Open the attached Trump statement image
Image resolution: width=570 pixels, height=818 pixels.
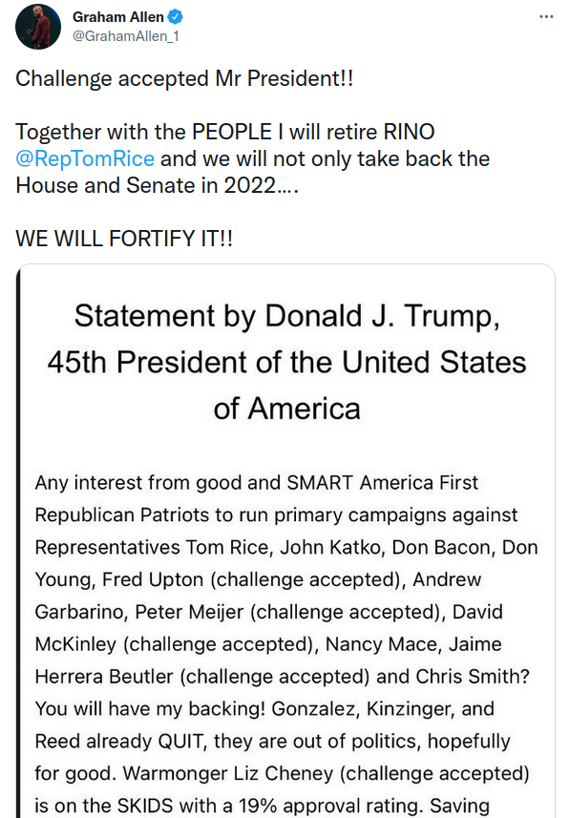285,541
